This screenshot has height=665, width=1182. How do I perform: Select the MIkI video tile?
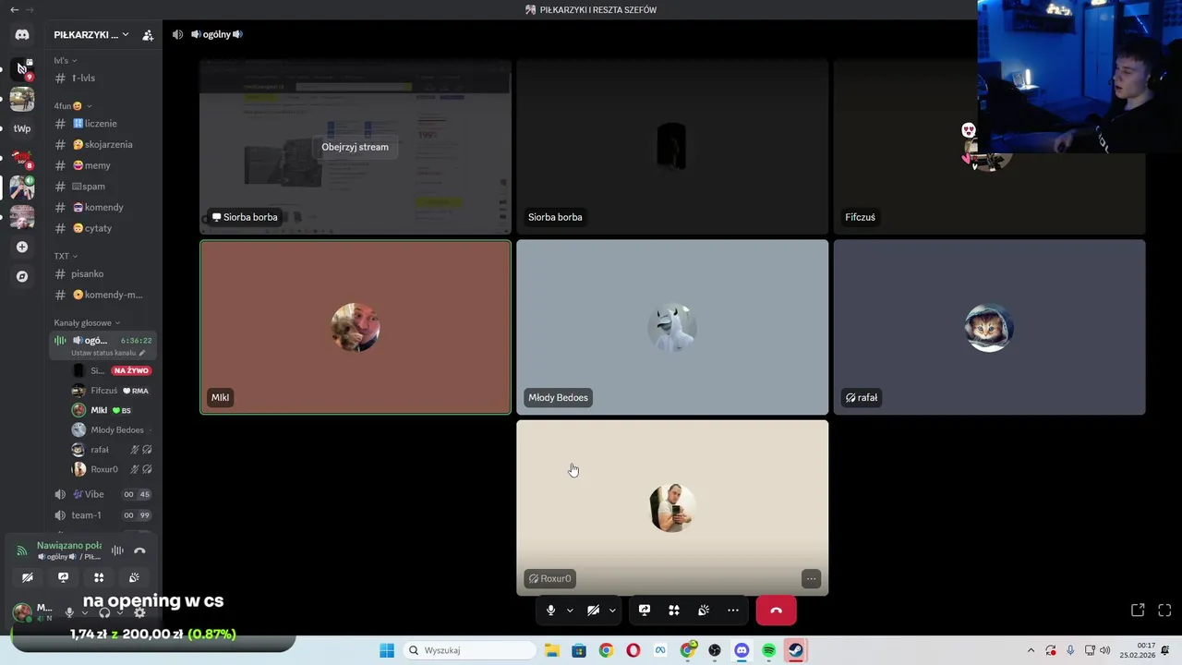356,327
